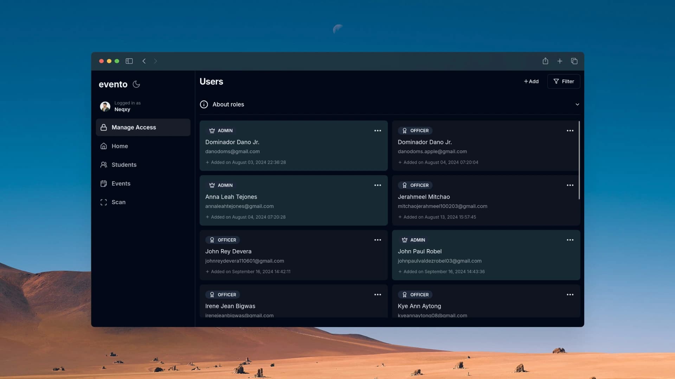Show the tab overview icon
Image resolution: width=675 pixels, height=379 pixels.
point(574,61)
